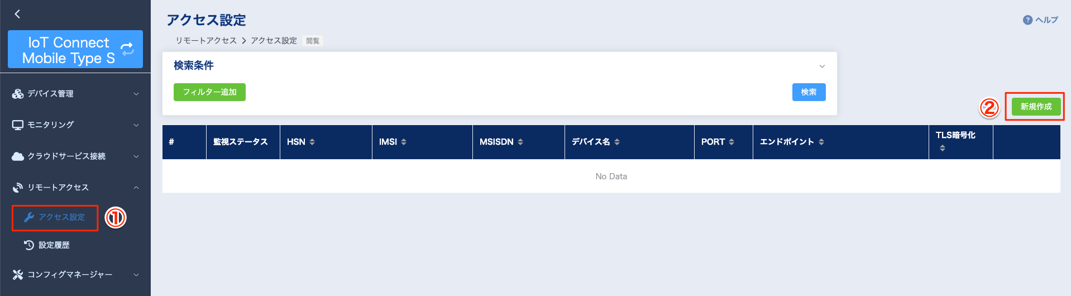The image size is (1071, 296).
Task: Sort table by HSN column
Action: (x=312, y=142)
